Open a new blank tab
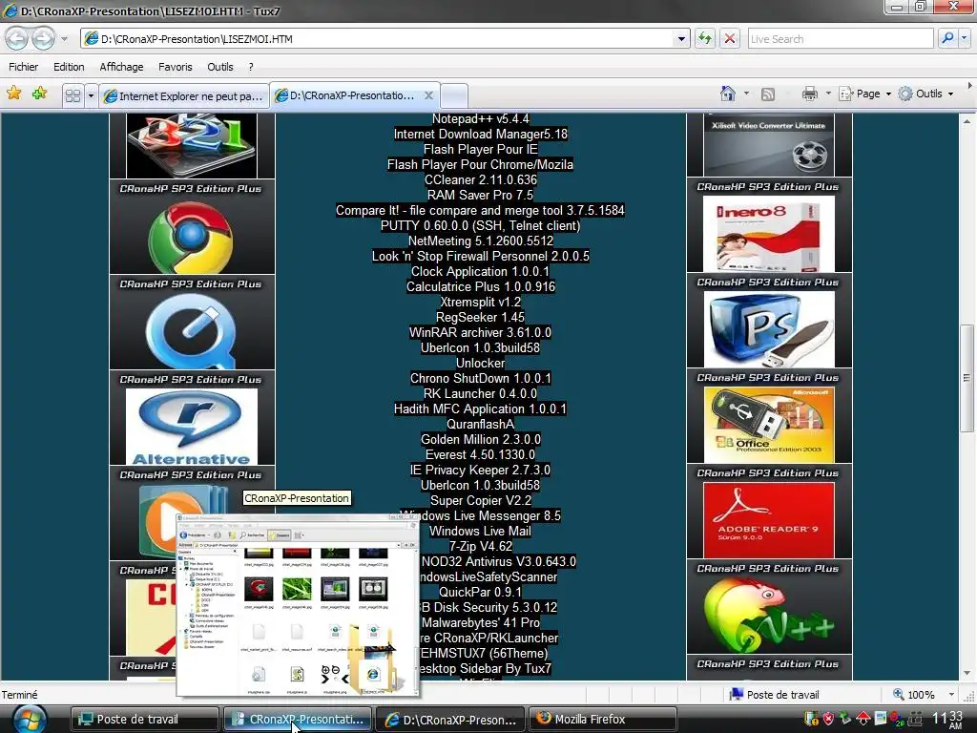Image resolution: width=977 pixels, height=733 pixels. (x=454, y=96)
